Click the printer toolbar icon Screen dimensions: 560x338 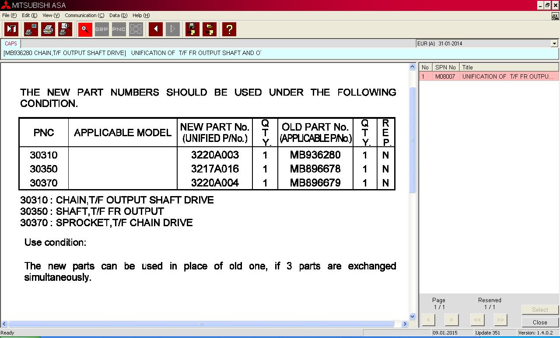coord(48,29)
